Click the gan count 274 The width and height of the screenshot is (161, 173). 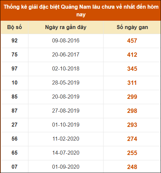click(x=132, y=139)
